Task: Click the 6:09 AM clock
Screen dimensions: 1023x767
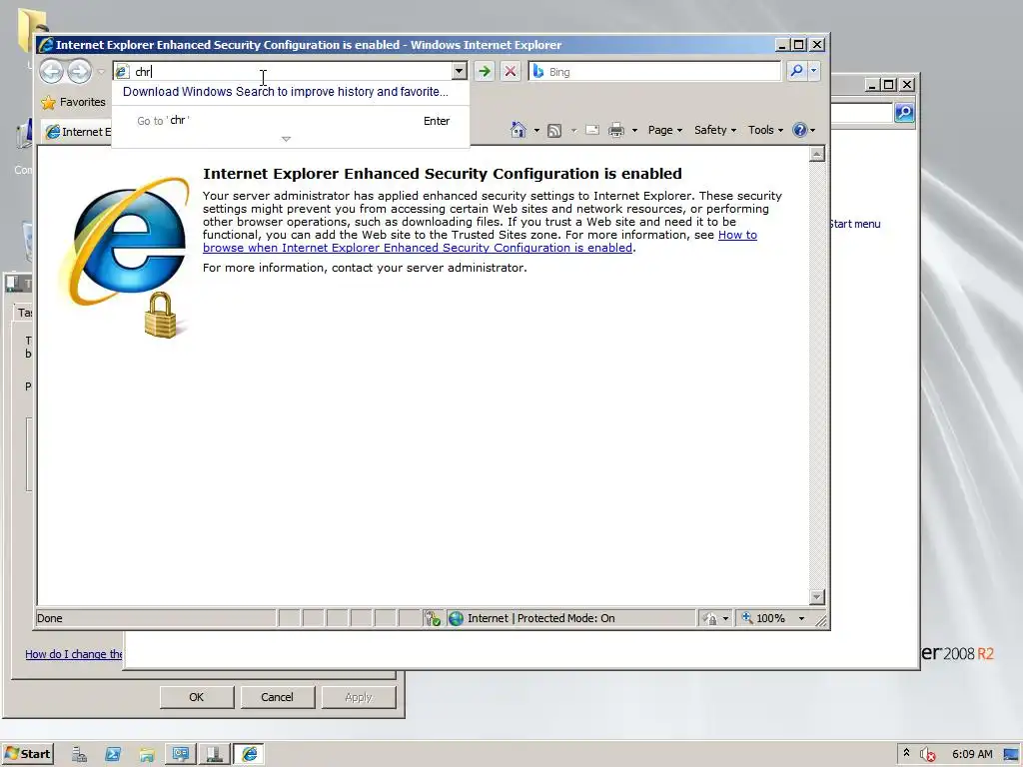Action: [972, 755]
